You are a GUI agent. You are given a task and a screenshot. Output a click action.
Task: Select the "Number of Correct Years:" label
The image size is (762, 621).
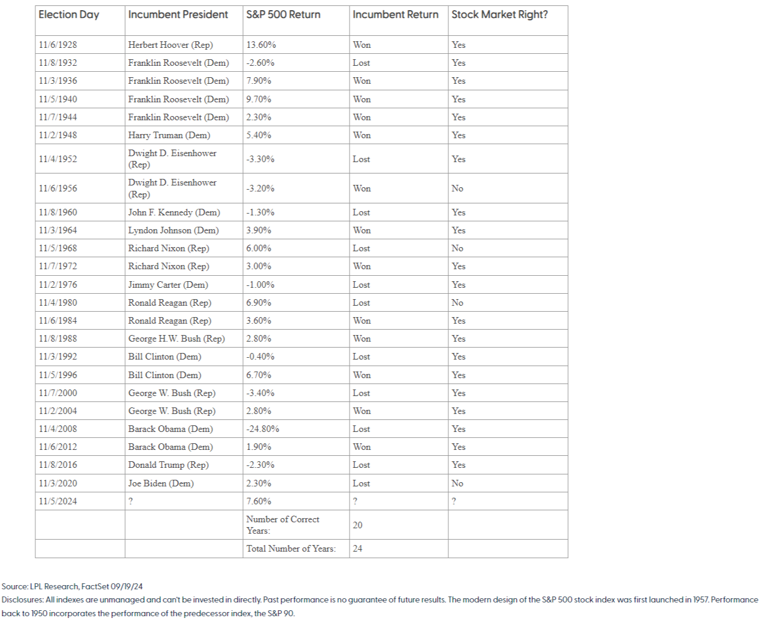[x=283, y=525]
